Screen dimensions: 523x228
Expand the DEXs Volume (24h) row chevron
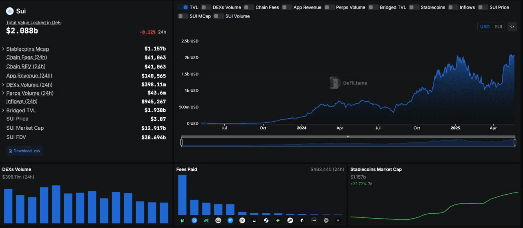pos(3,85)
